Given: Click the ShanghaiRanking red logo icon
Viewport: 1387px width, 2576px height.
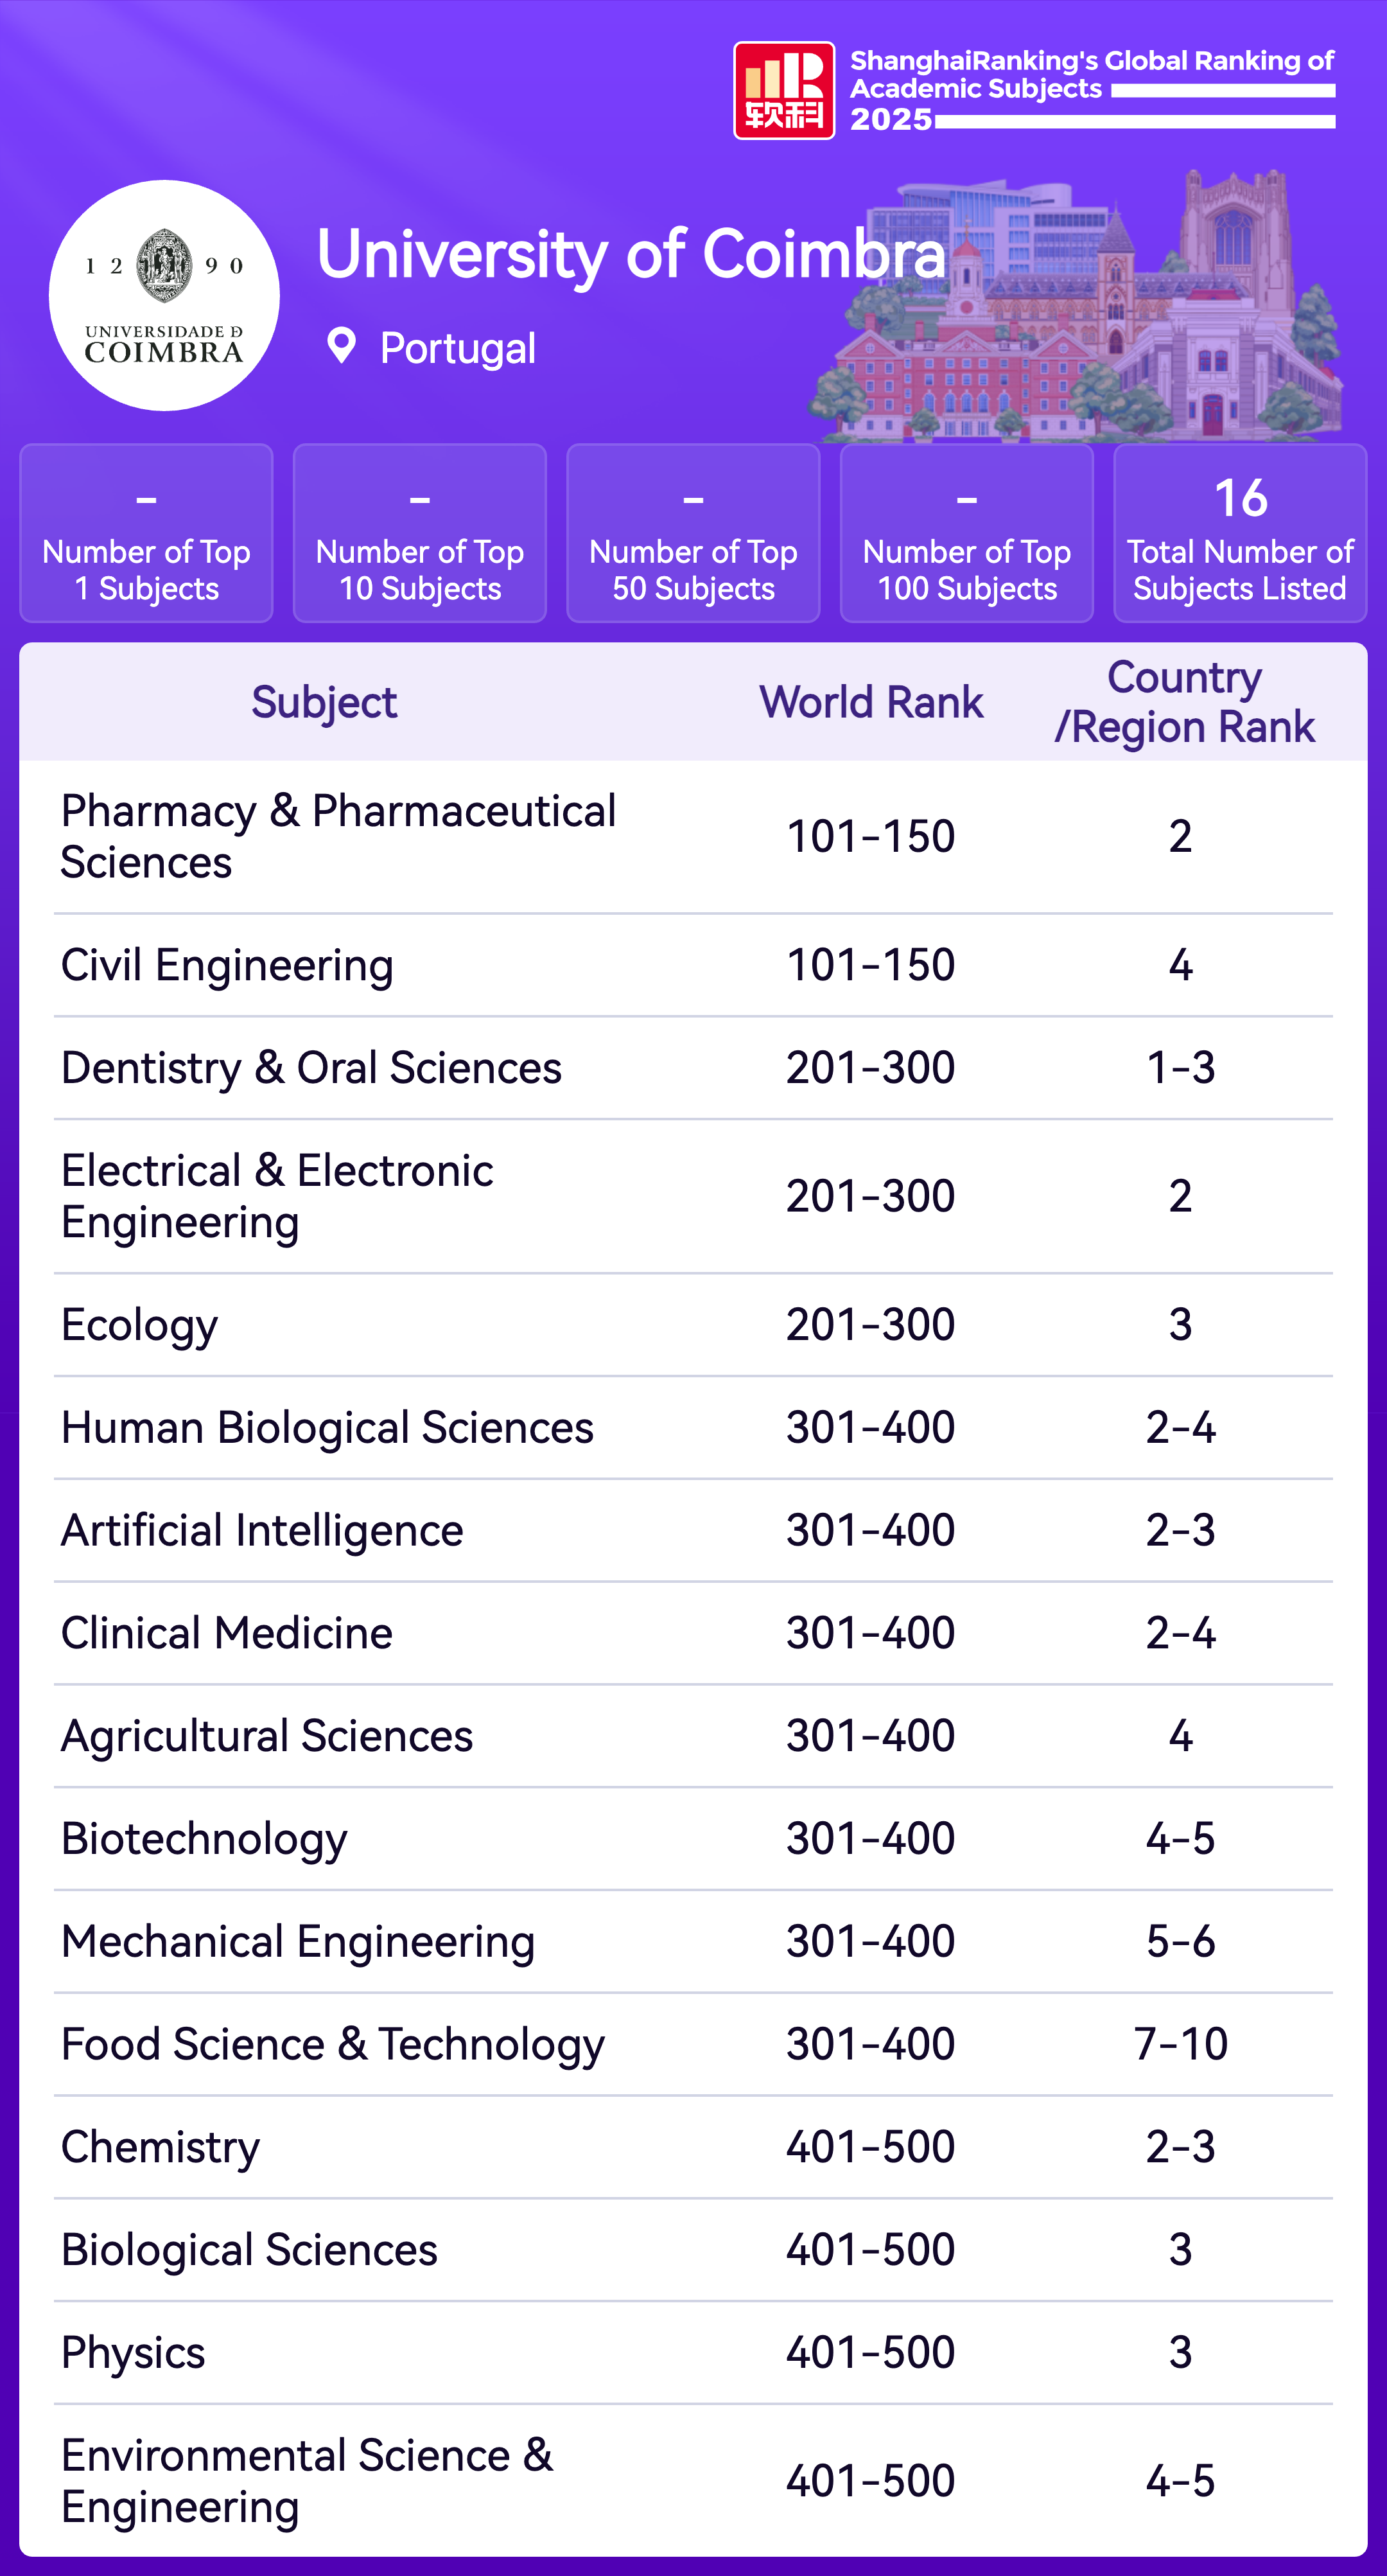Looking at the screenshot, I should coord(783,90).
